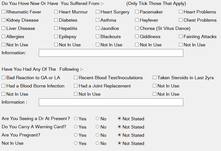
Task: Tick Had a Joint Replacement checkbox
Action: click(x=76, y=86)
